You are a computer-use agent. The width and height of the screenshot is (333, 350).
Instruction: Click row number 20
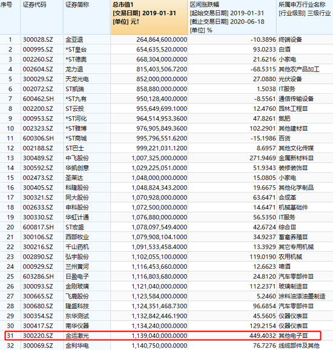(10, 227)
